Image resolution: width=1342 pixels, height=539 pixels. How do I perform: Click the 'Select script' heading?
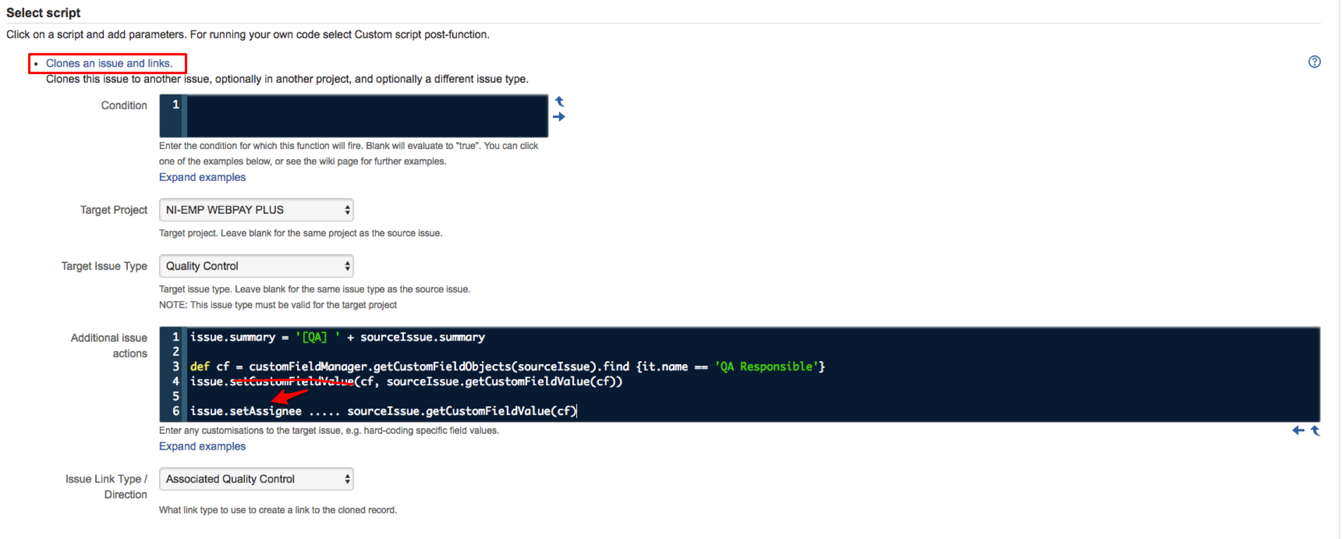tap(43, 13)
